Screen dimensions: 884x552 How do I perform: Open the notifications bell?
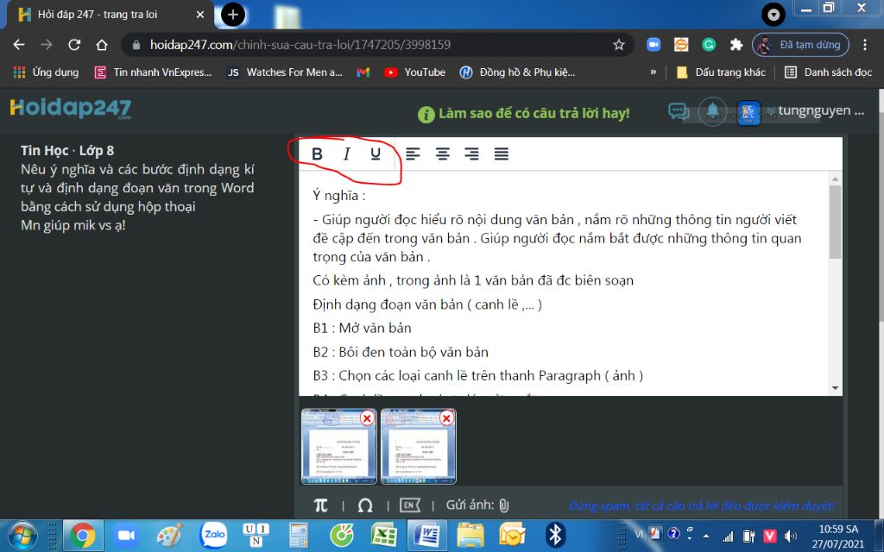[712, 111]
